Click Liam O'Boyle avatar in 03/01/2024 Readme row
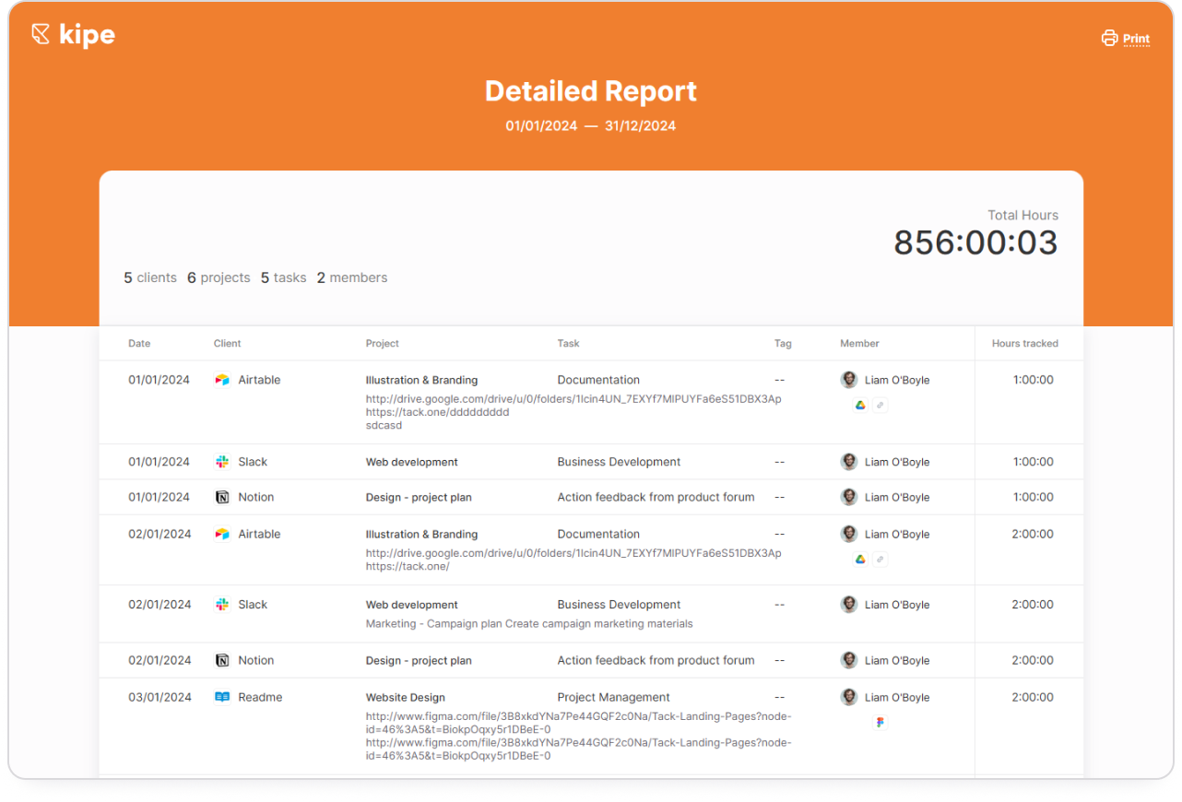Viewport: 1182px width, 802px height. (x=849, y=697)
